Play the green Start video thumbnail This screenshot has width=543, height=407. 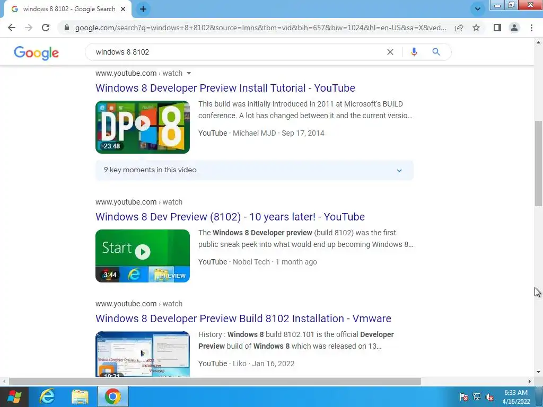[143, 256]
